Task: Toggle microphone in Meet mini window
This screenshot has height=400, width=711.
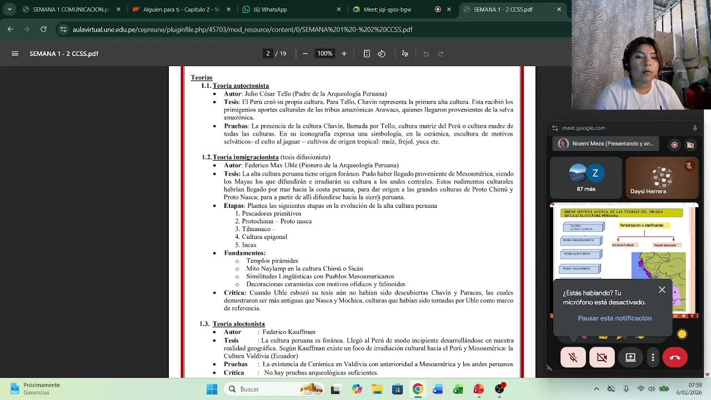Action: coord(573,357)
